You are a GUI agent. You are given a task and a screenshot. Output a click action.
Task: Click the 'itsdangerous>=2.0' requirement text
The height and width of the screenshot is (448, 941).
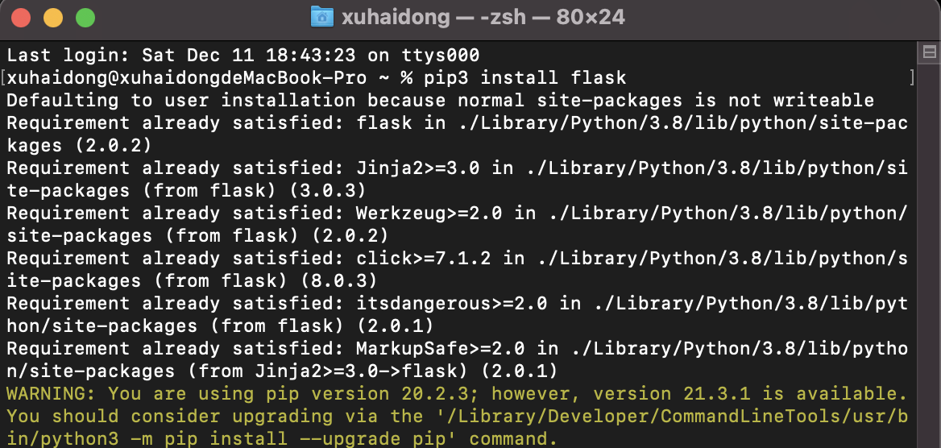[451, 304]
